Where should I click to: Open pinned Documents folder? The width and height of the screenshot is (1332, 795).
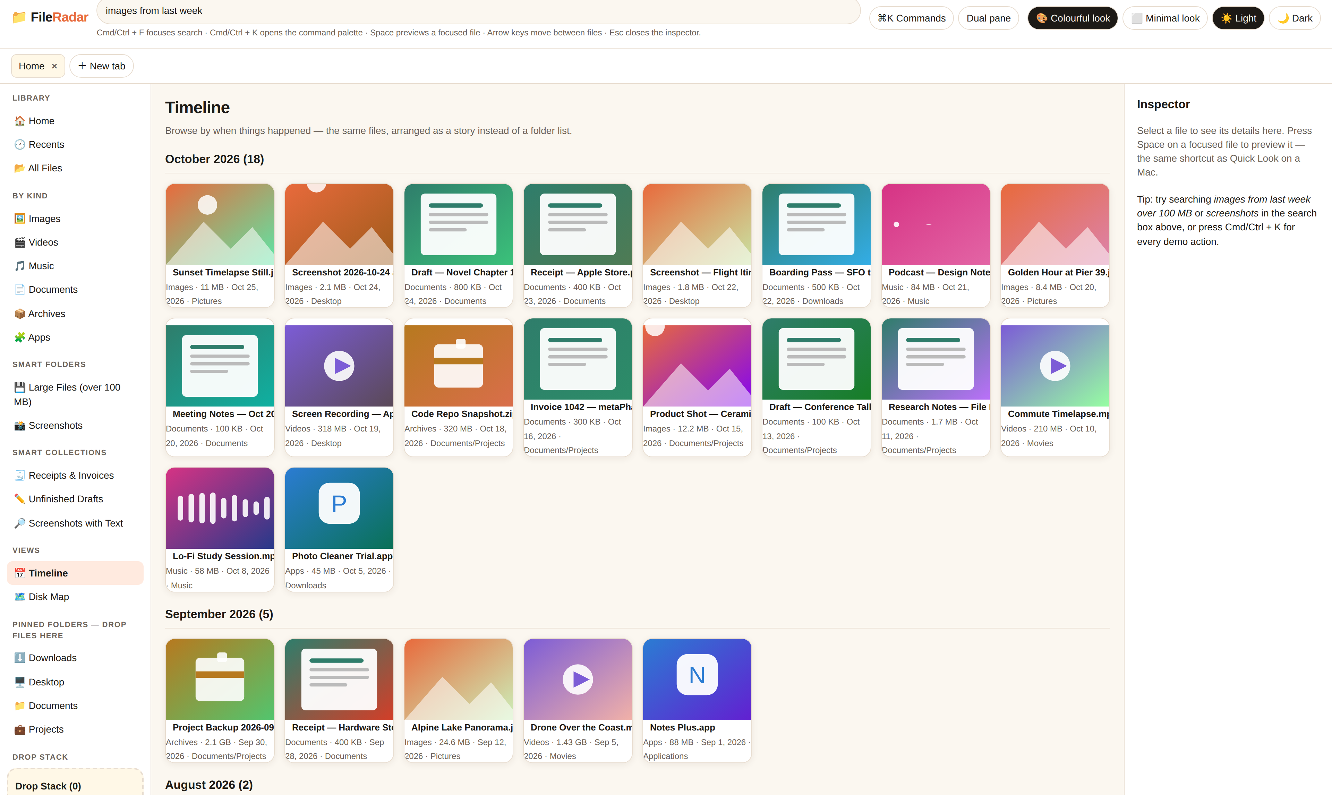pyautogui.click(x=75, y=706)
